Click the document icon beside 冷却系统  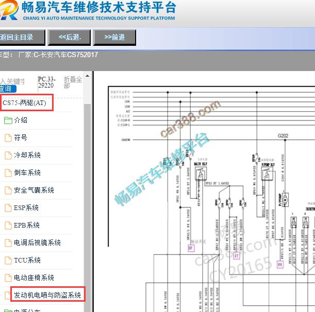(x=8, y=155)
